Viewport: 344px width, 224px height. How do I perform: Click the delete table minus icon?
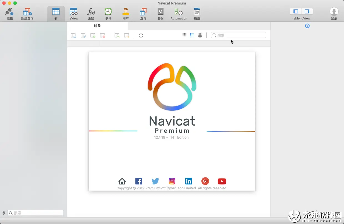coord(103,35)
